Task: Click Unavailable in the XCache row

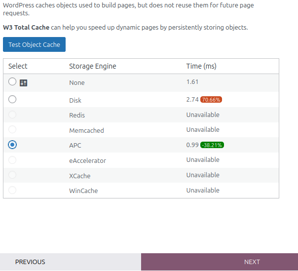Action: [x=203, y=175]
